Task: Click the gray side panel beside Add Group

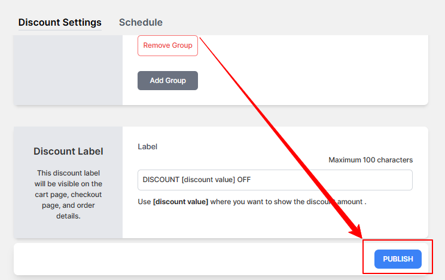Action: 68,70
